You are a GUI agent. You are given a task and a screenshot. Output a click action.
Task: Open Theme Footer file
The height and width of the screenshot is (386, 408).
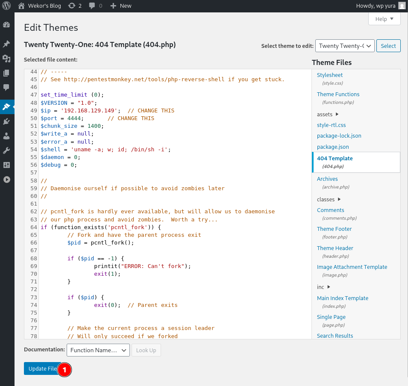click(334, 229)
